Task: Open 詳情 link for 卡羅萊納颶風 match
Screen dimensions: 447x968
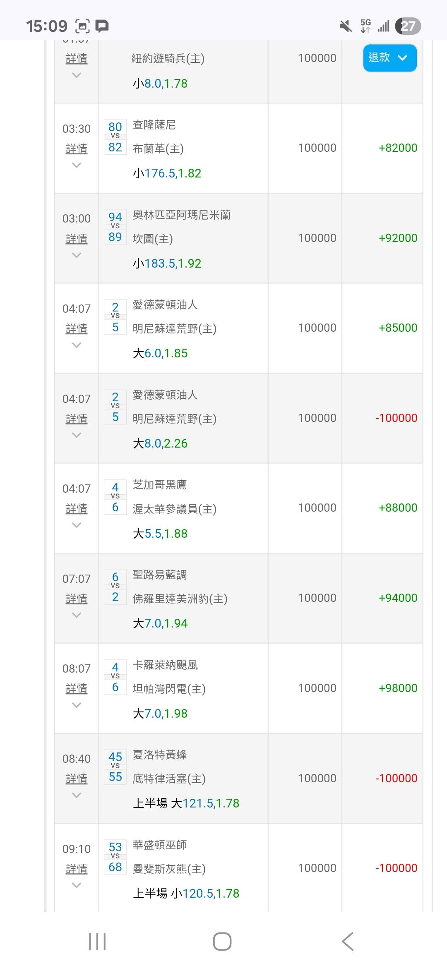Action: click(x=77, y=688)
